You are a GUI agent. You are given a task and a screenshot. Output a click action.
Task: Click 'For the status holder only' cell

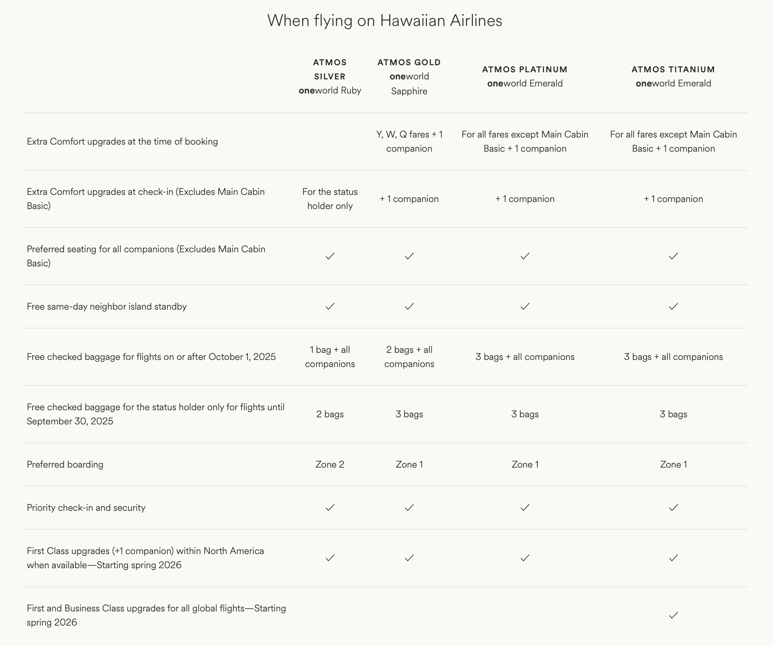[330, 199]
